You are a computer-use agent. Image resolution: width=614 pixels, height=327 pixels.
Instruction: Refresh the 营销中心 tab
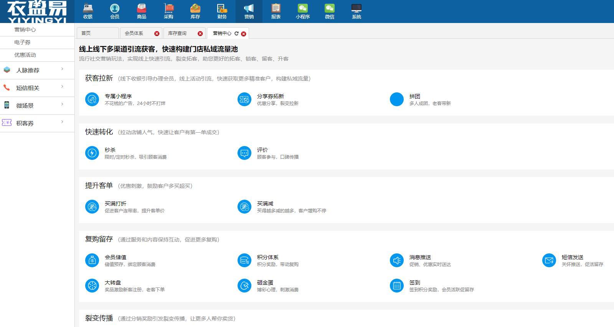pos(236,34)
